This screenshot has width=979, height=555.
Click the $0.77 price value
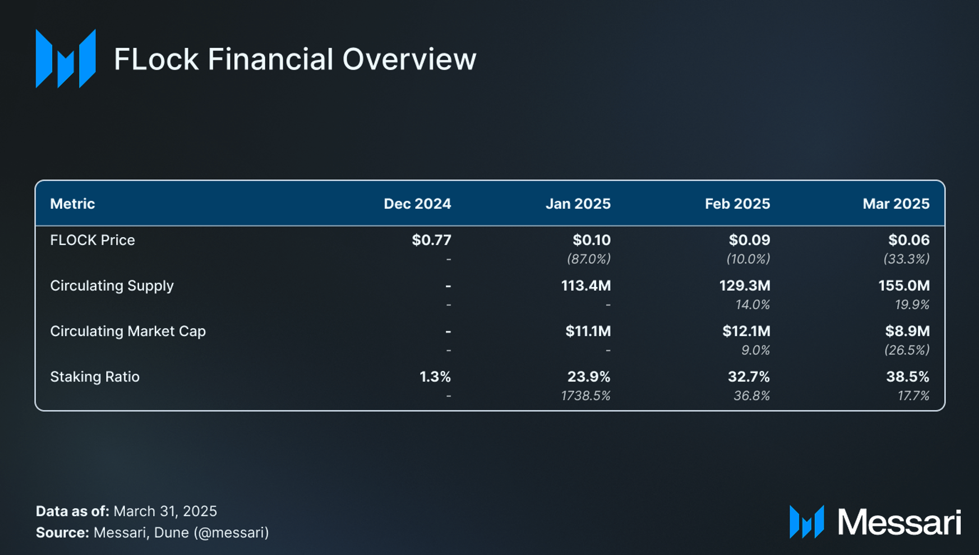[431, 240]
